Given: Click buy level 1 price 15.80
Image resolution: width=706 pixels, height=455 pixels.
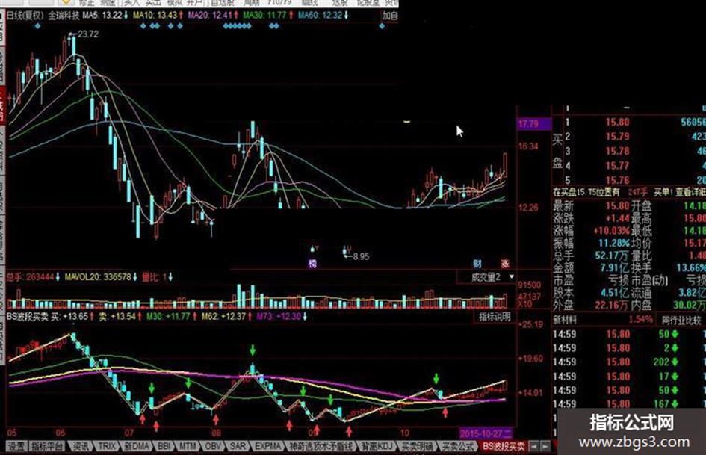Looking at the screenshot, I should 617,122.
